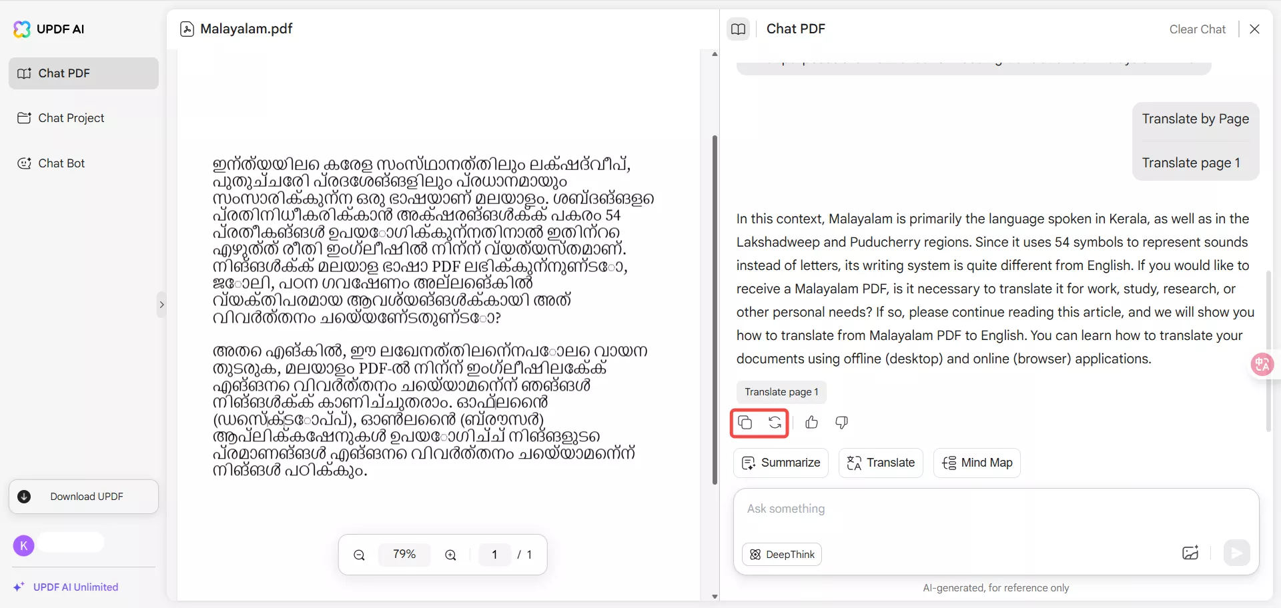The image size is (1281, 608).
Task: Click the Translate page 1 button
Action: (781, 392)
